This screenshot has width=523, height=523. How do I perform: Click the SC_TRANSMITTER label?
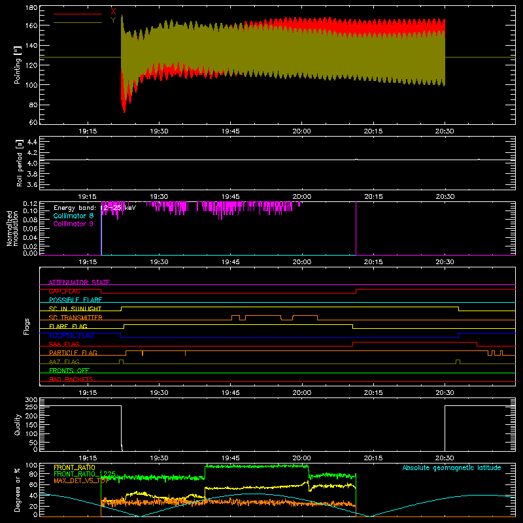(76, 318)
